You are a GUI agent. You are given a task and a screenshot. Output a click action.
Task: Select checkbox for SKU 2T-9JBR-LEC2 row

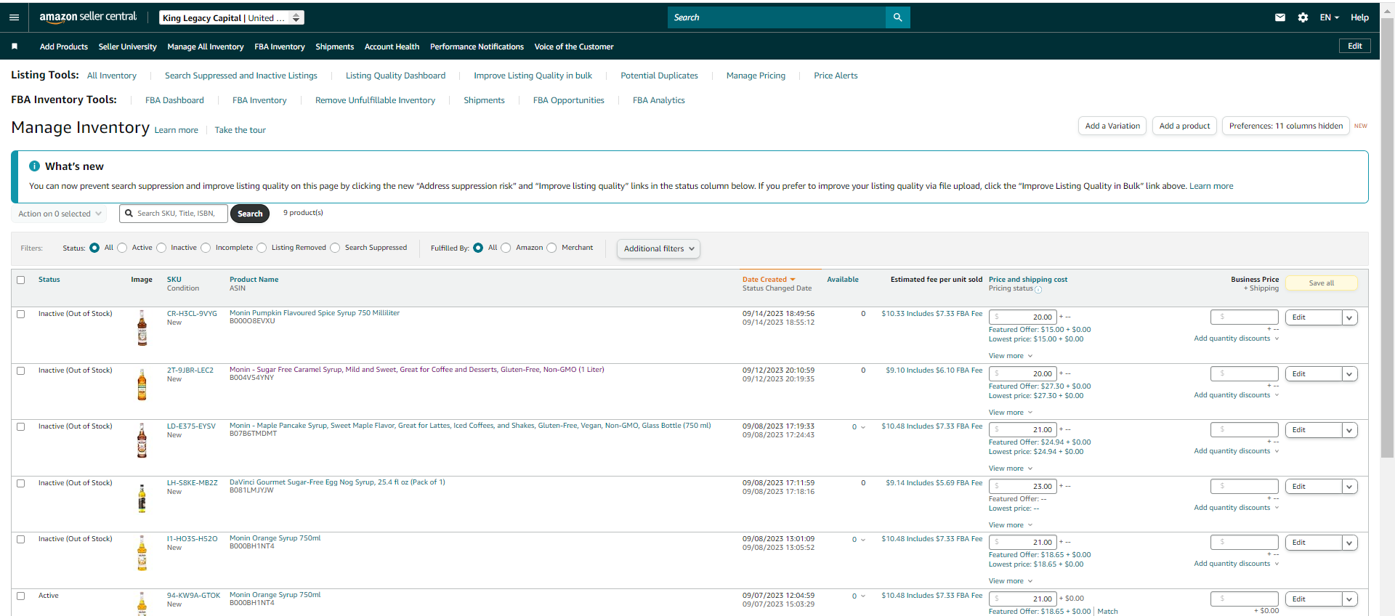(x=21, y=370)
